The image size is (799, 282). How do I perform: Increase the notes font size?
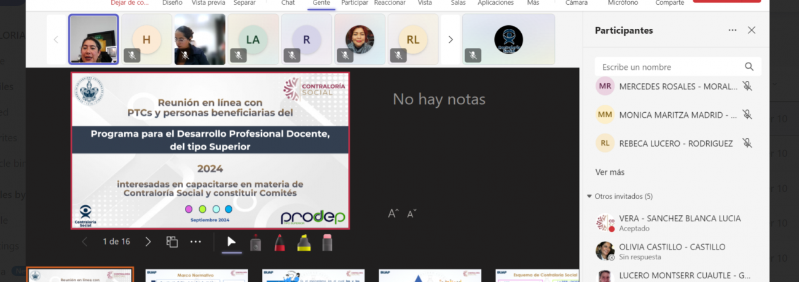pos(393,213)
